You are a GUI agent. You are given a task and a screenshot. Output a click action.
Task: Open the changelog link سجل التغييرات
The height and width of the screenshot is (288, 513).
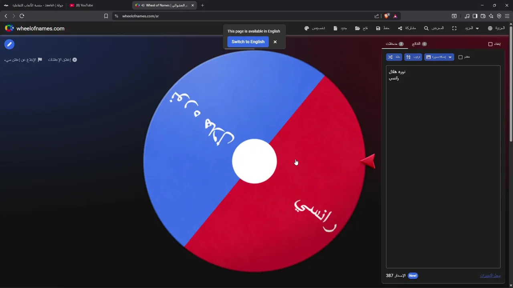point(490,276)
